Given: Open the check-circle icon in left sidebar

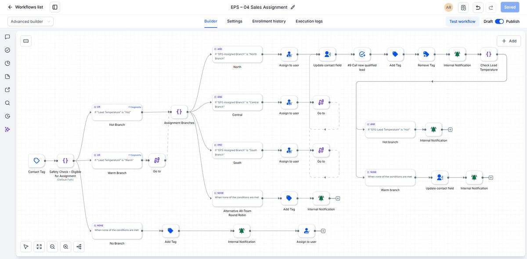Looking at the screenshot, I should 7,50.
